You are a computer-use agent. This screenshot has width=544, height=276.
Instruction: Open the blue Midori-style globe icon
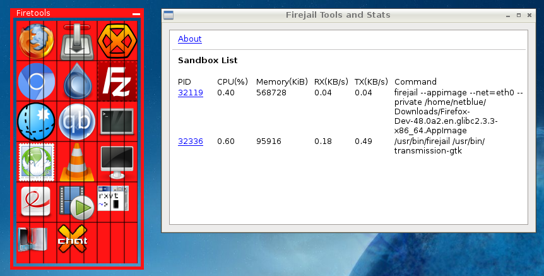coord(36,121)
